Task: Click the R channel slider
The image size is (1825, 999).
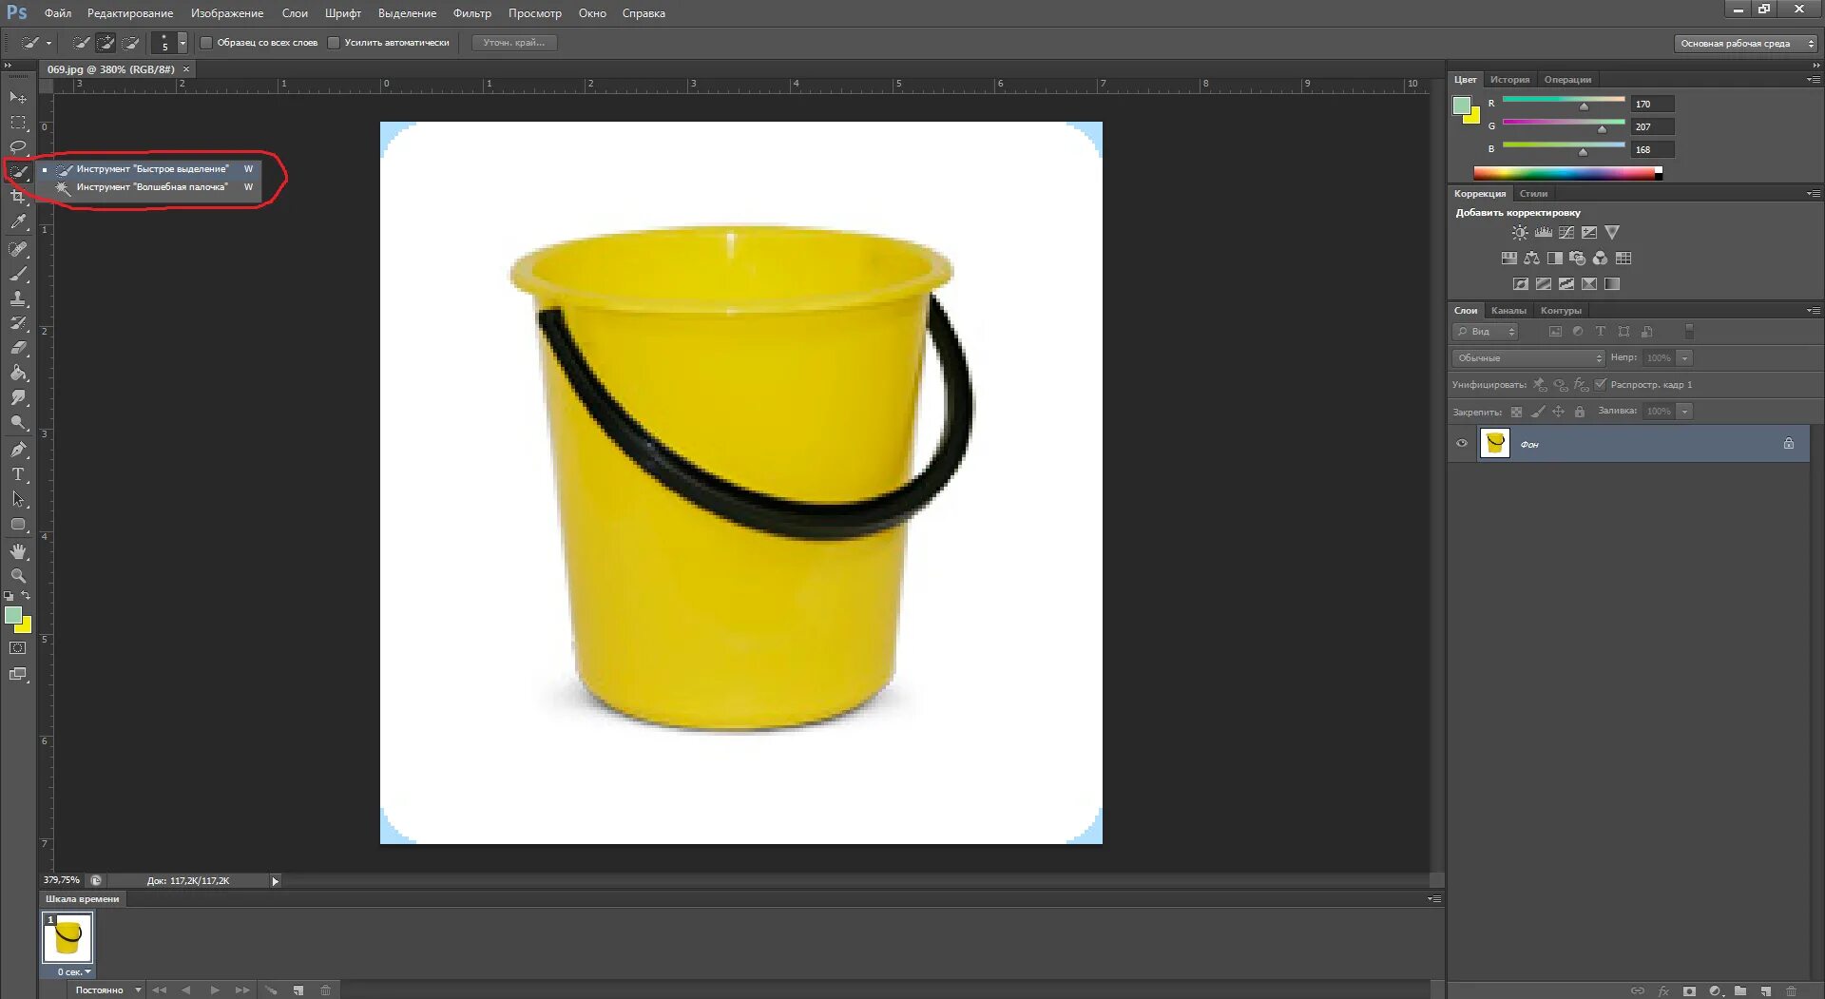Action: coord(1564,102)
